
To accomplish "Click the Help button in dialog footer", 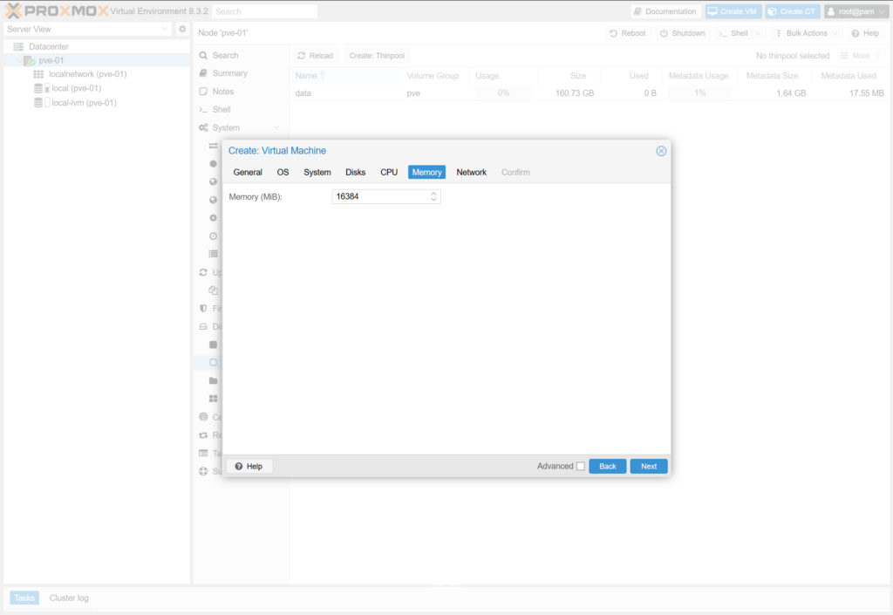I will 249,466.
